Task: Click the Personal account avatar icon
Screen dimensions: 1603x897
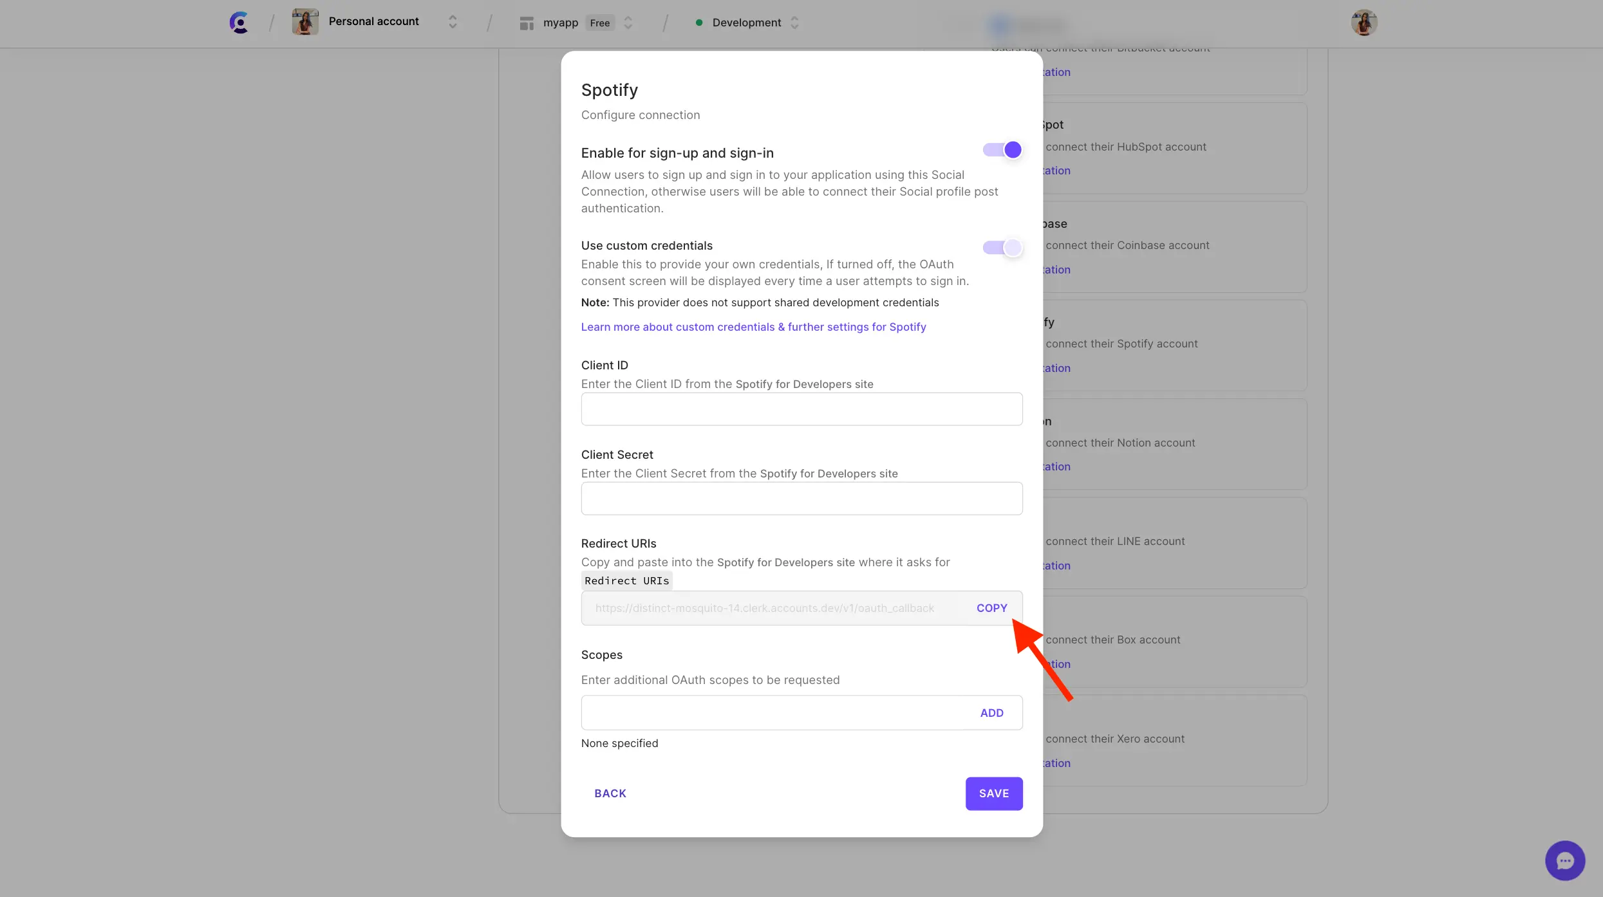Action: (305, 22)
